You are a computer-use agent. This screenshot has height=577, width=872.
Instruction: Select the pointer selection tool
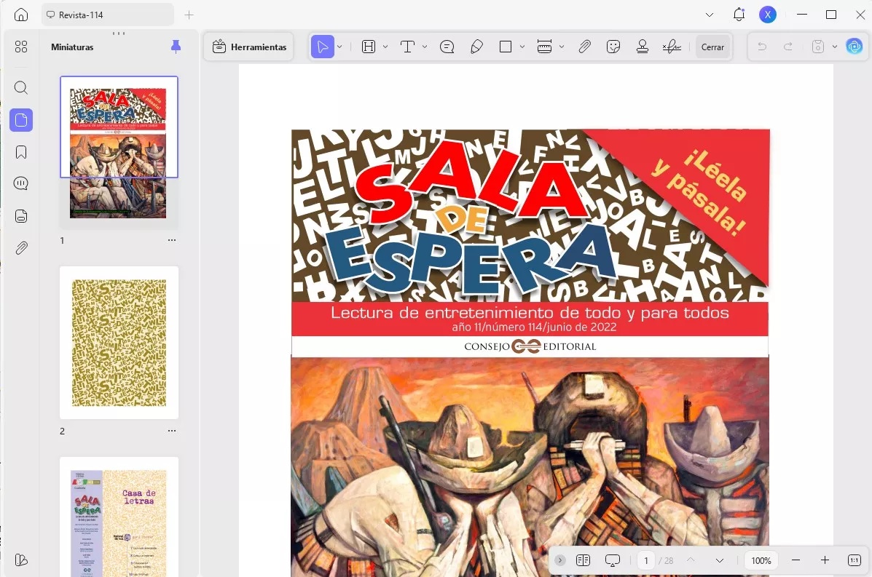[x=323, y=47]
